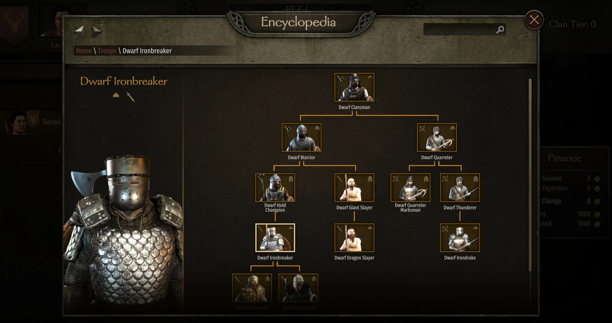This screenshot has width=612, height=323.
Task: Select the highlighted Dwarf Ironbreaker portrait
Action: pyautogui.click(x=275, y=238)
